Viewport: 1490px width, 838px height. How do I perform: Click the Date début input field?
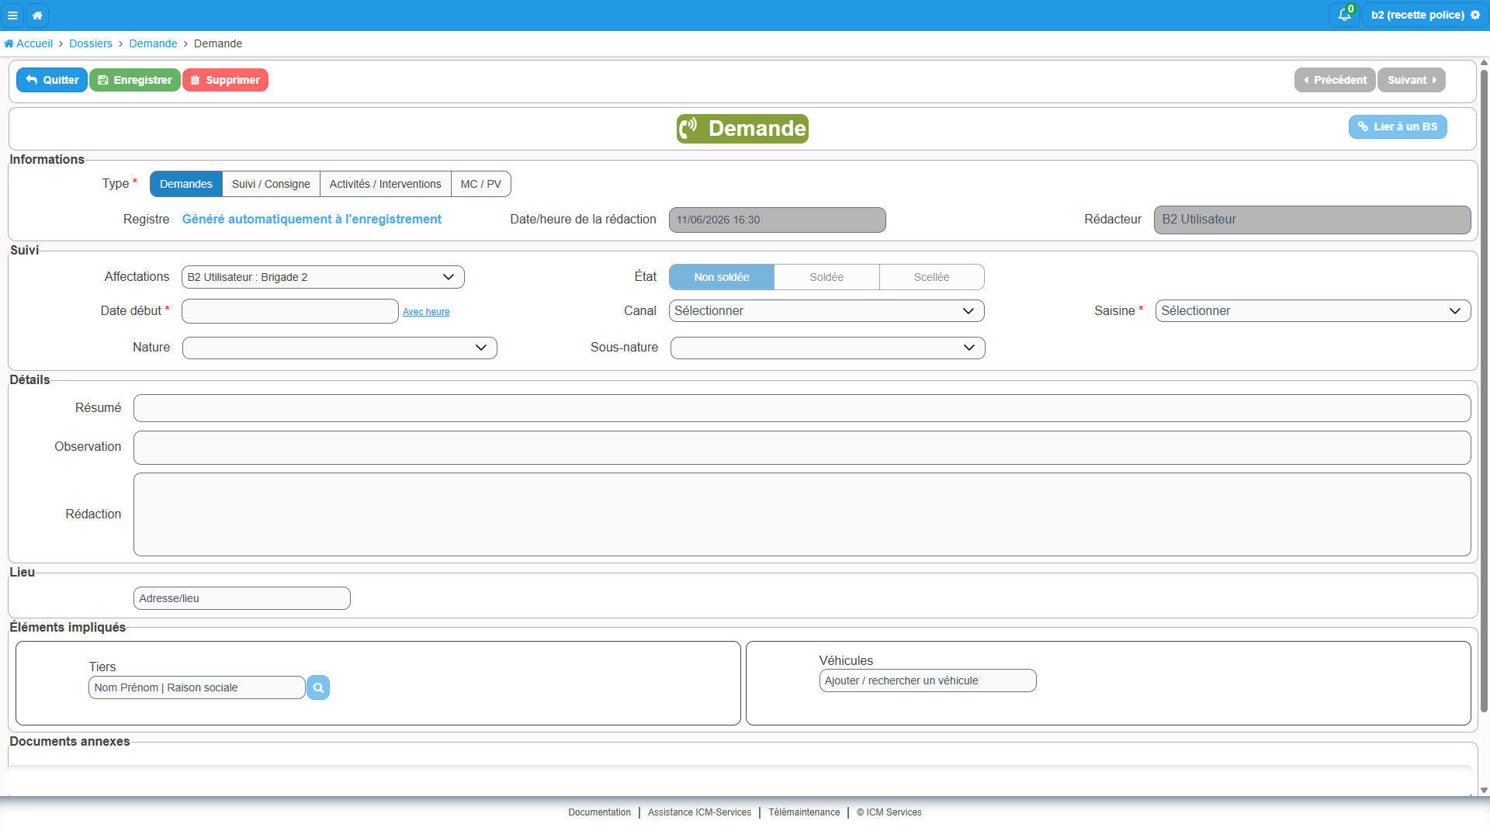pos(290,311)
